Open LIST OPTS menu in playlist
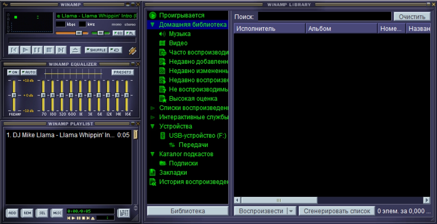The width and height of the screenshot is (437, 224). tap(124, 213)
